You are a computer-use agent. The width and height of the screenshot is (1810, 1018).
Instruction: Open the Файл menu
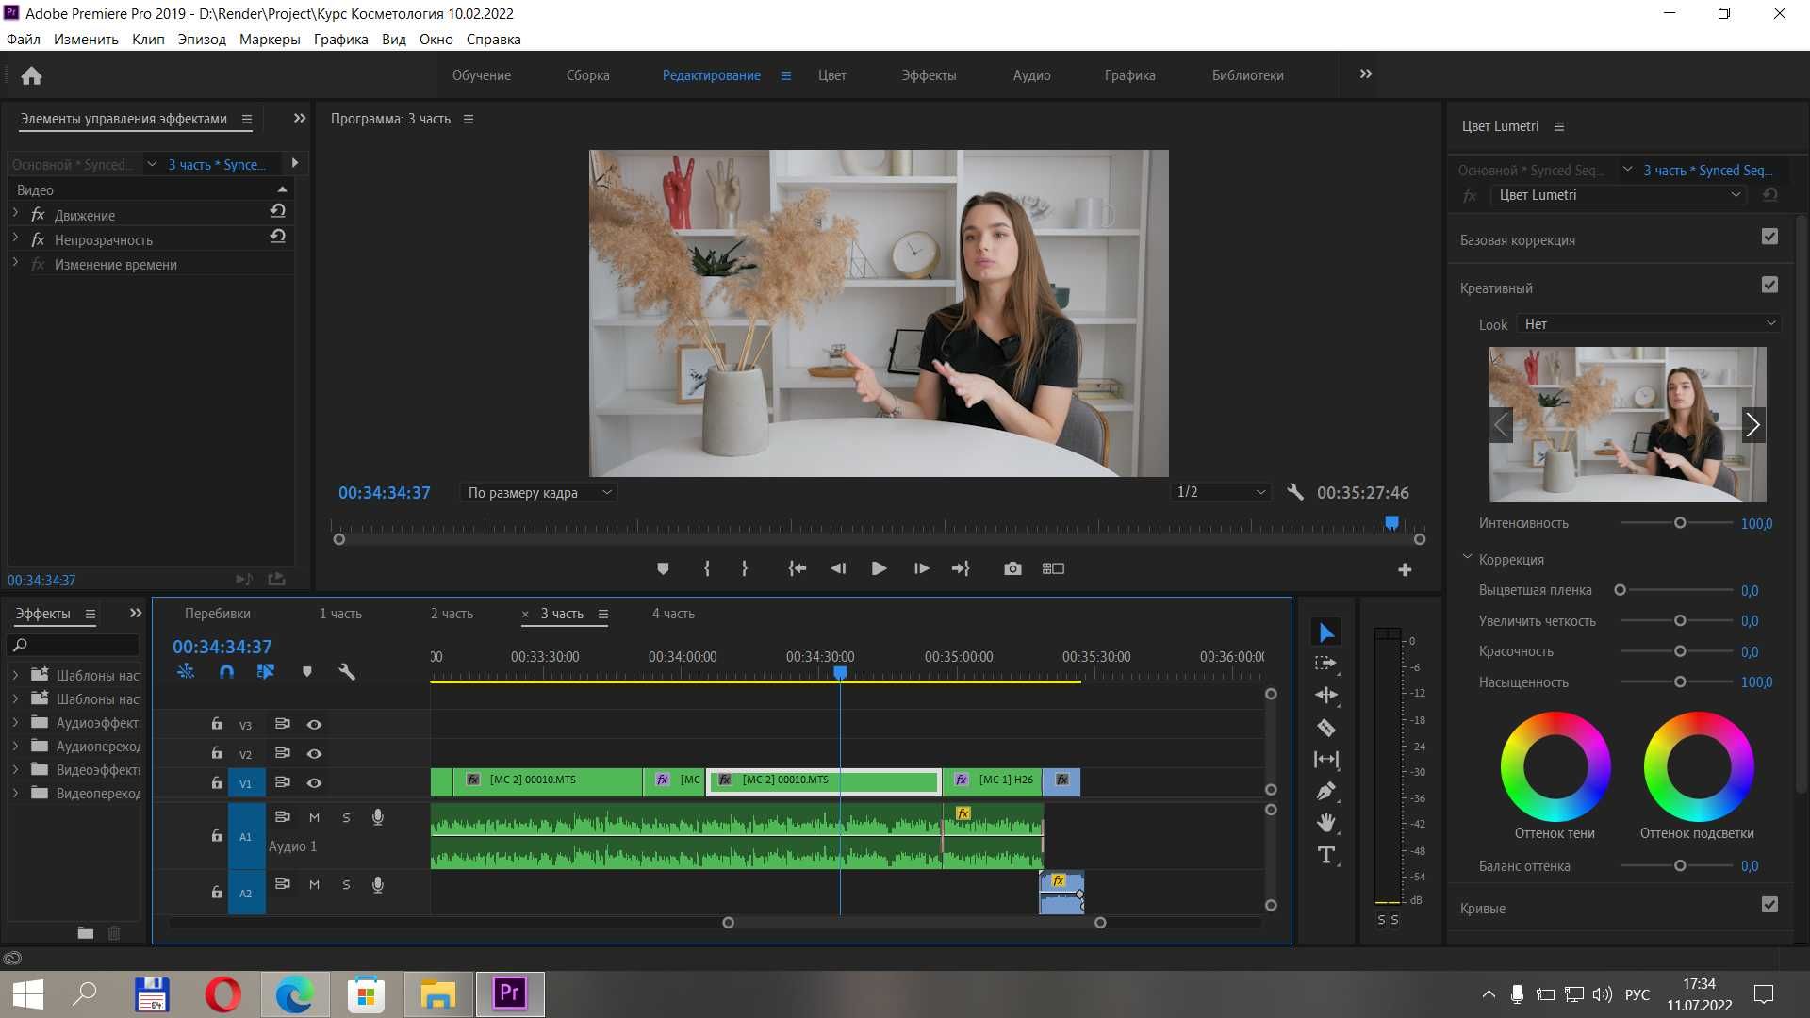[x=23, y=40]
